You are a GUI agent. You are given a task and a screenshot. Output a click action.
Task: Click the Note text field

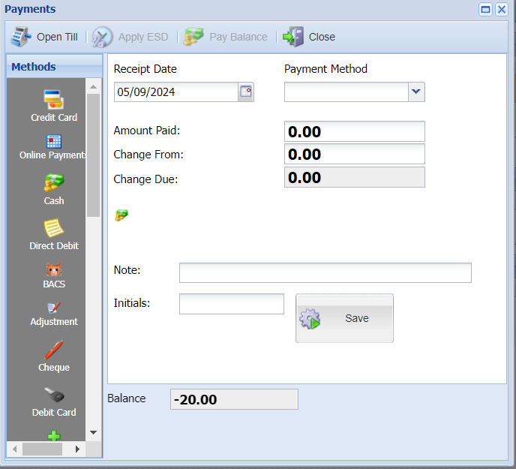325,272
